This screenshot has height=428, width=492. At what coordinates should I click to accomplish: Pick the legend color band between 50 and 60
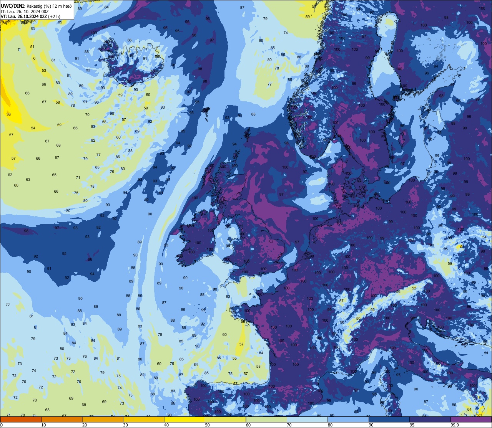225,419
